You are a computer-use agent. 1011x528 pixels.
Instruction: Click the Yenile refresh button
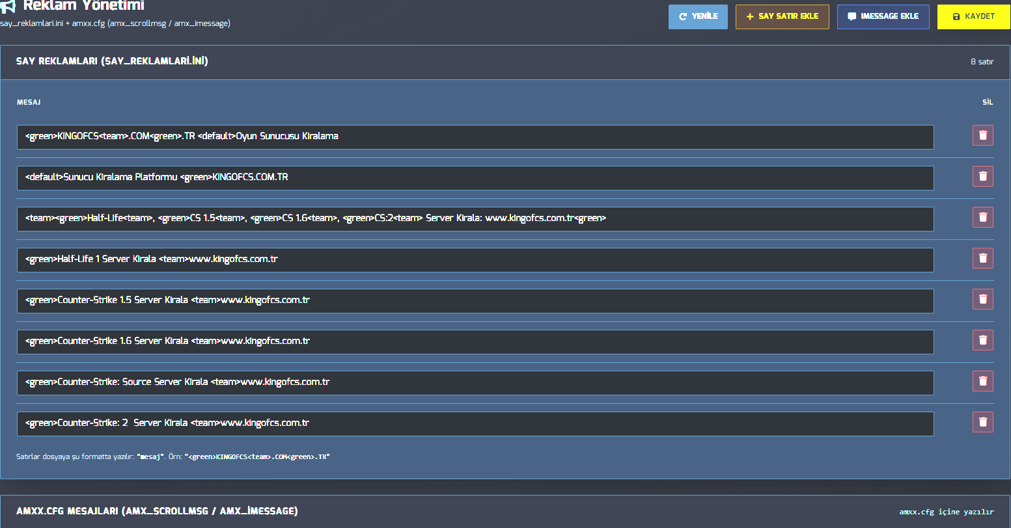tap(698, 16)
